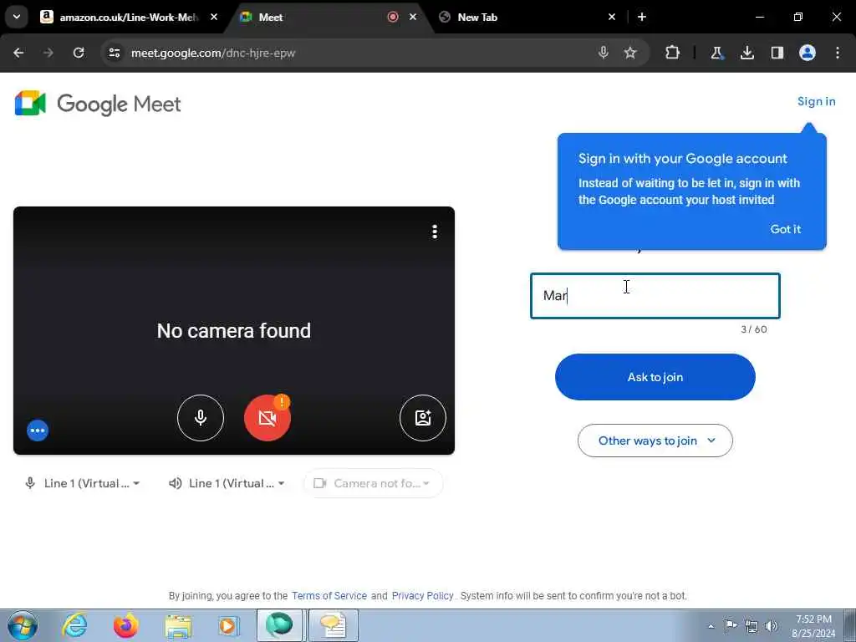856x642 pixels.
Task: Show hidden tray icons arrow
Action: tap(711, 626)
